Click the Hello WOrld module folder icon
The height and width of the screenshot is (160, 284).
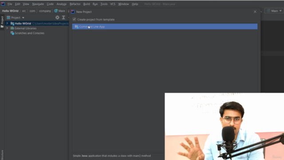click(x=12, y=24)
